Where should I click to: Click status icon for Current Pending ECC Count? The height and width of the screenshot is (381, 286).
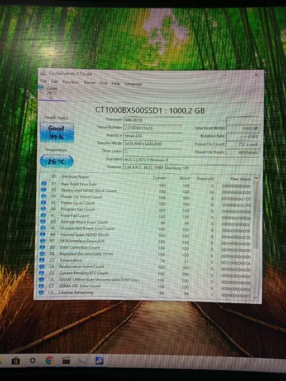[42, 273]
